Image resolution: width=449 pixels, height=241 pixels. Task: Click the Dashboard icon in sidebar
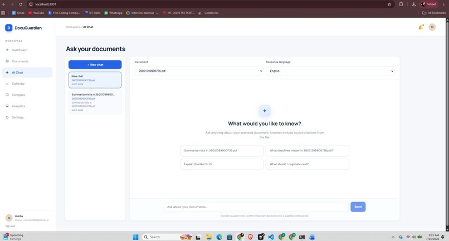[x=7, y=50]
